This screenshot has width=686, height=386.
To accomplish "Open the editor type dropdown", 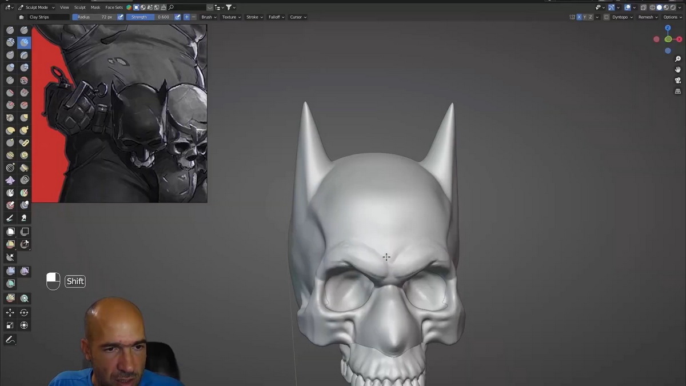I will click(x=9, y=7).
